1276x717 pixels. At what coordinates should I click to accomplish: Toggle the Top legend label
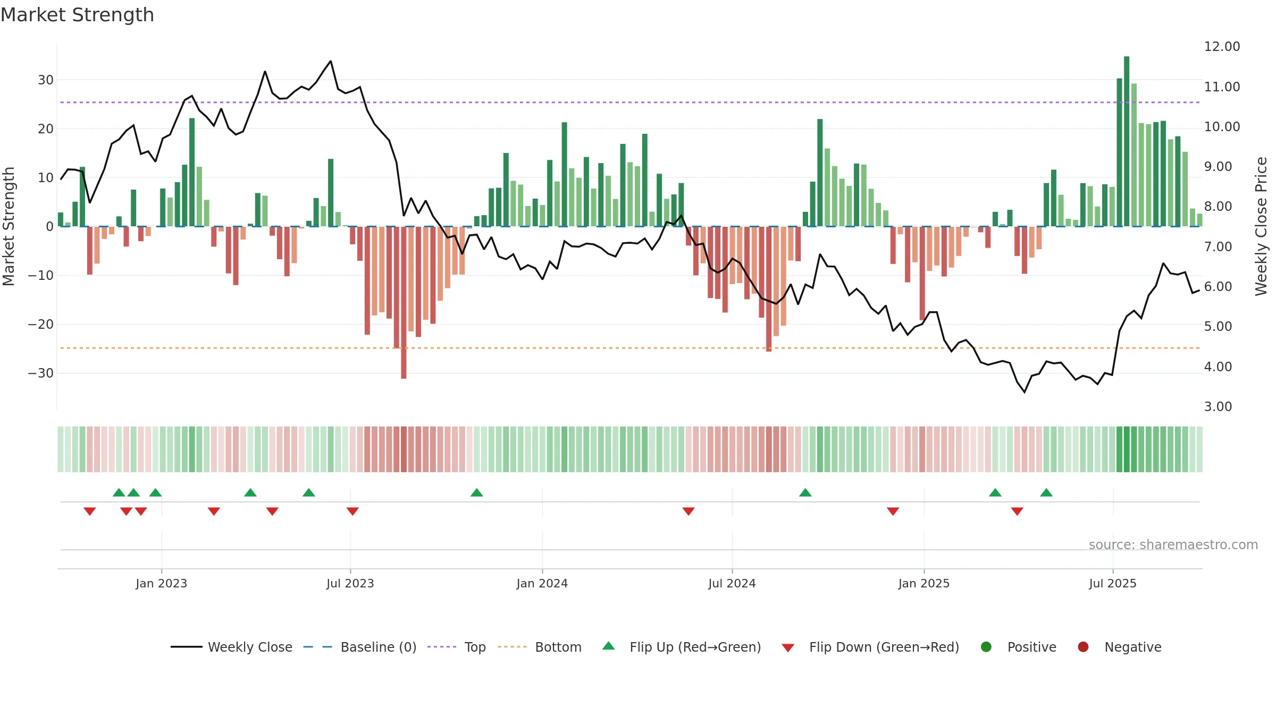click(475, 647)
